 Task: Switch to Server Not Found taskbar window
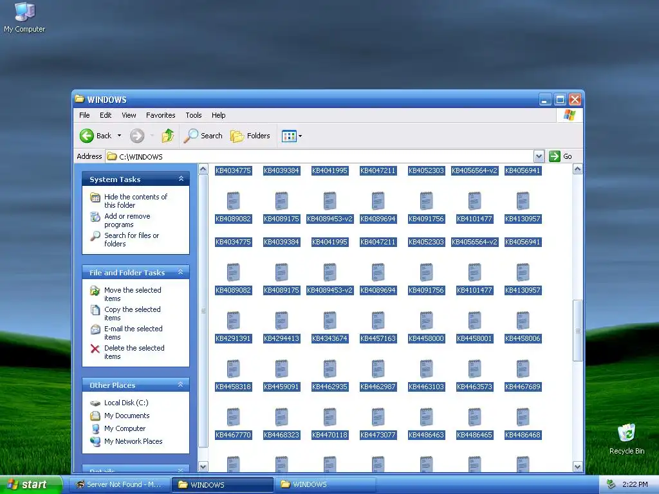tap(119, 484)
